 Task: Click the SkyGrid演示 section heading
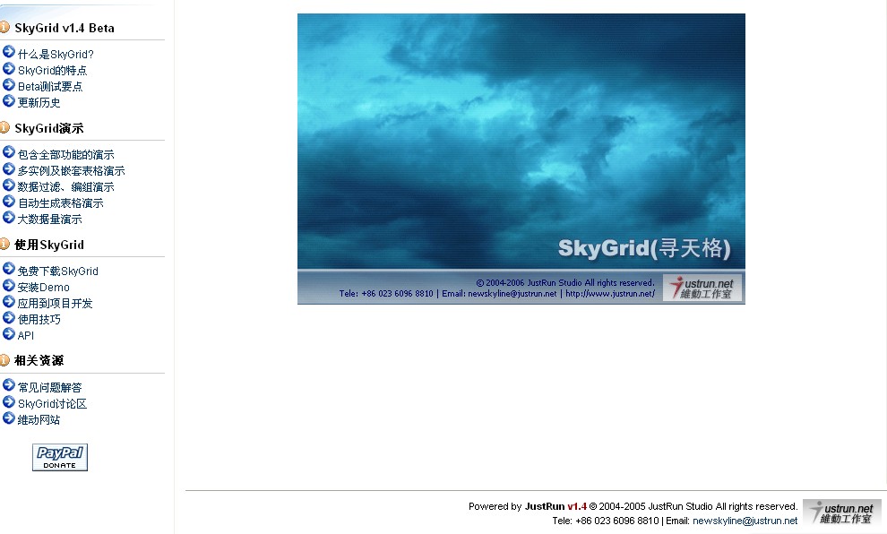tap(49, 128)
